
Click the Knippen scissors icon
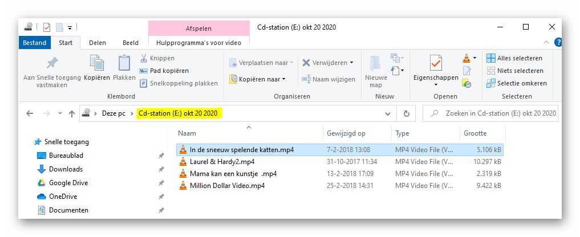144,58
